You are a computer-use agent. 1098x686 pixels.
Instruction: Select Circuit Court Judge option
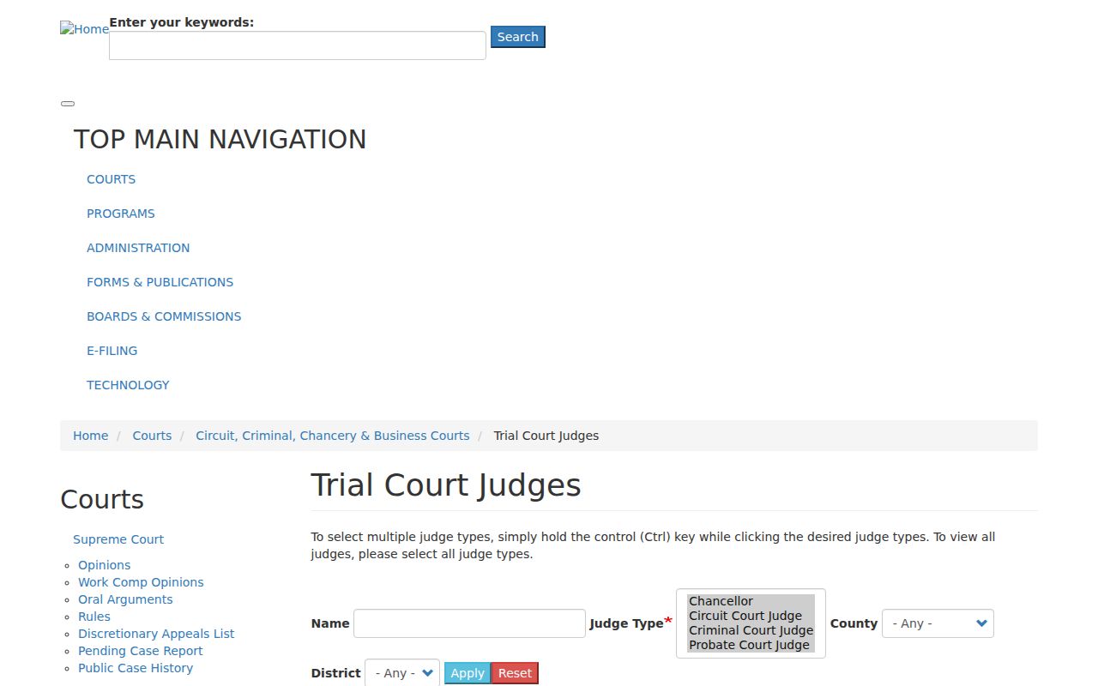[751, 616]
